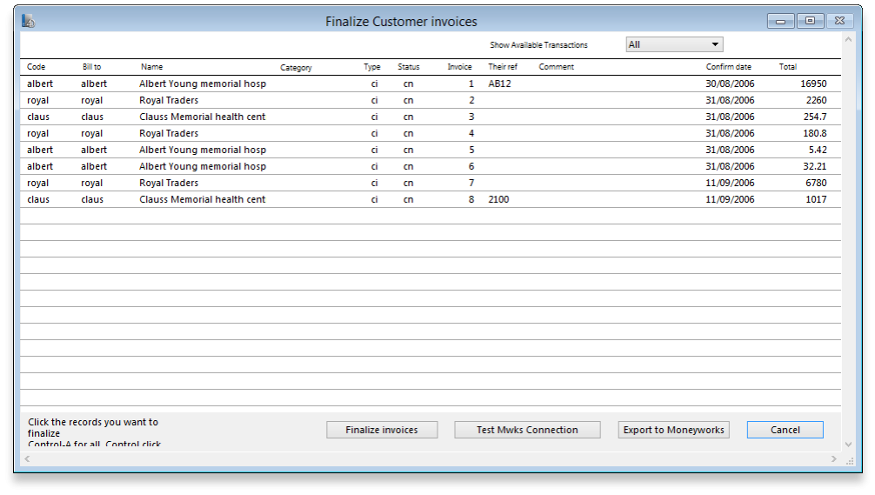
Task: Minimize the Finalize Customer invoices window
Action: 780,21
